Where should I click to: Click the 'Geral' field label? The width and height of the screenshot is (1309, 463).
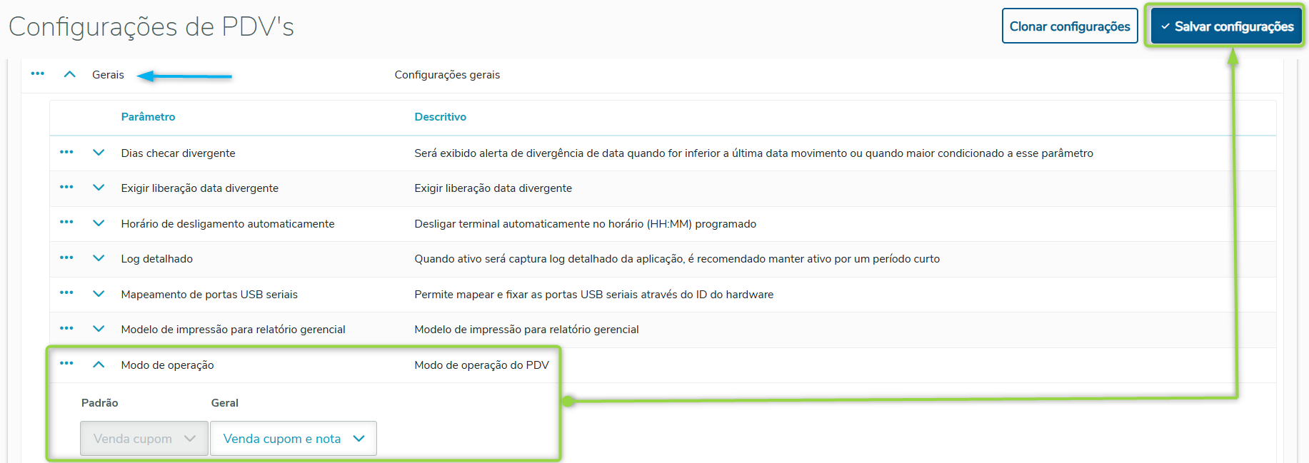(x=225, y=403)
